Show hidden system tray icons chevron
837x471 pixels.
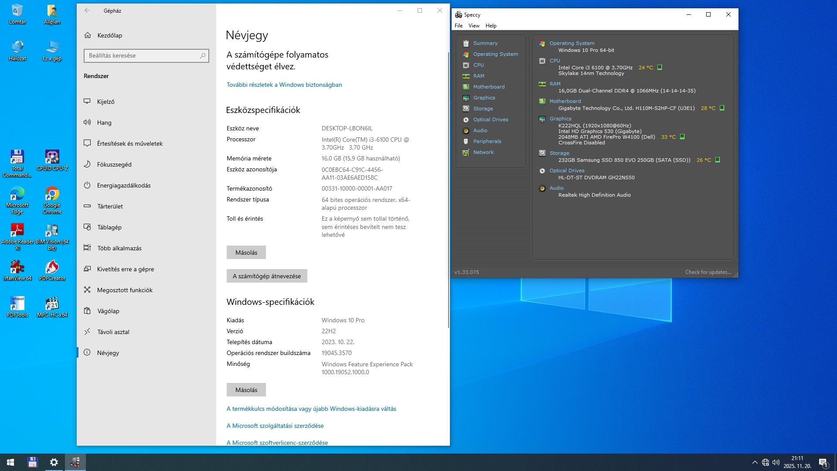(x=755, y=462)
